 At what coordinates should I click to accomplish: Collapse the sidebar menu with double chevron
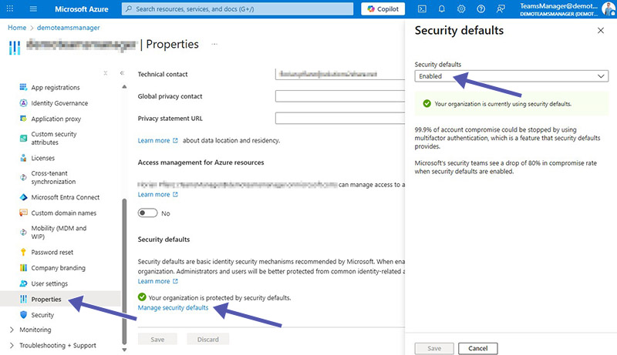tap(122, 73)
